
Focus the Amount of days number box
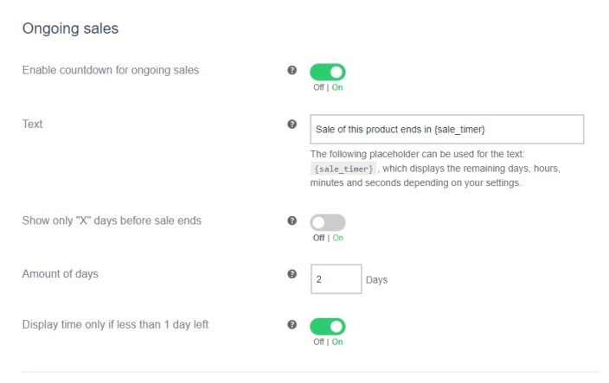point(336,279)
